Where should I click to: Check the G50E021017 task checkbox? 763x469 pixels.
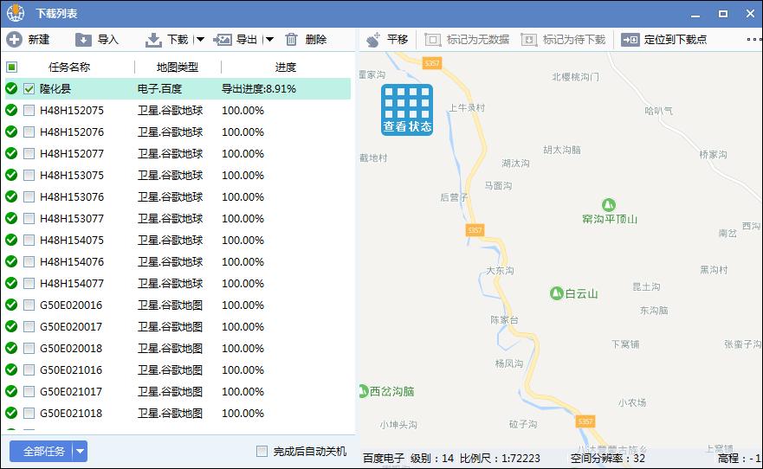(29, 392)
